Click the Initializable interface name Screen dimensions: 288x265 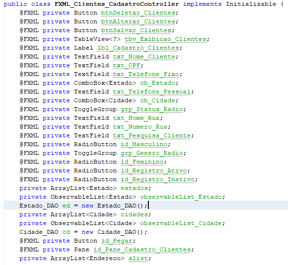click(251, 4)
